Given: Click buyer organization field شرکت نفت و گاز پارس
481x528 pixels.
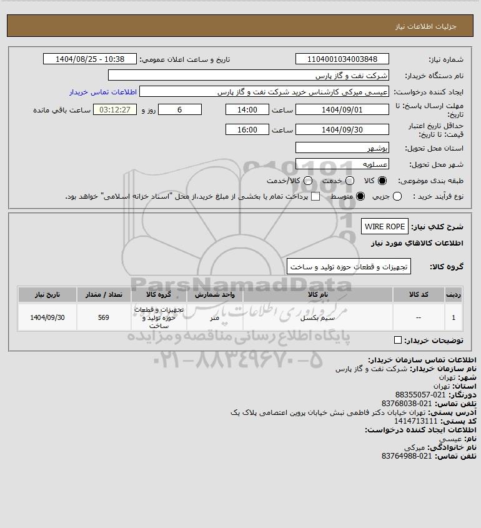Looking at the screenshot, I should tap(249, 76).
